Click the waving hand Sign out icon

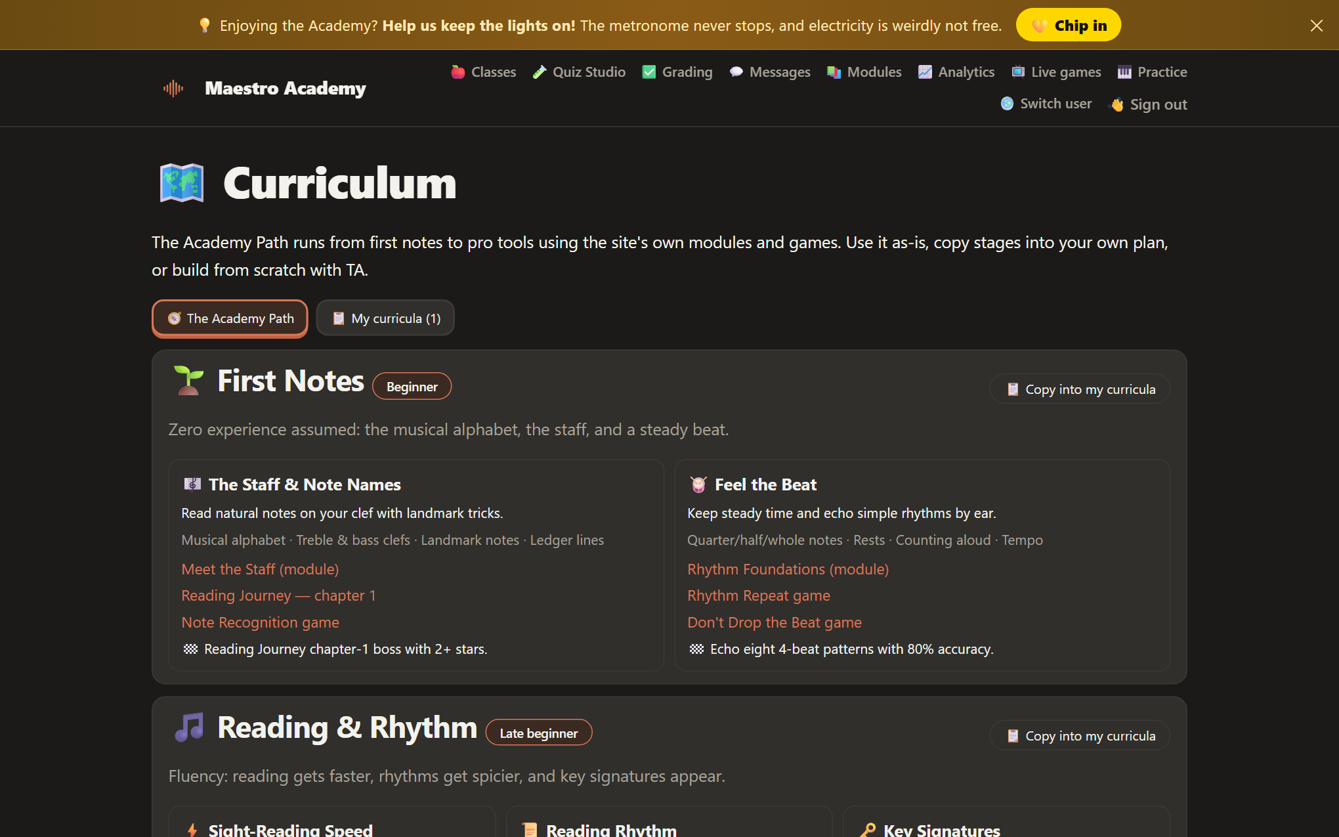point(1116,104)
